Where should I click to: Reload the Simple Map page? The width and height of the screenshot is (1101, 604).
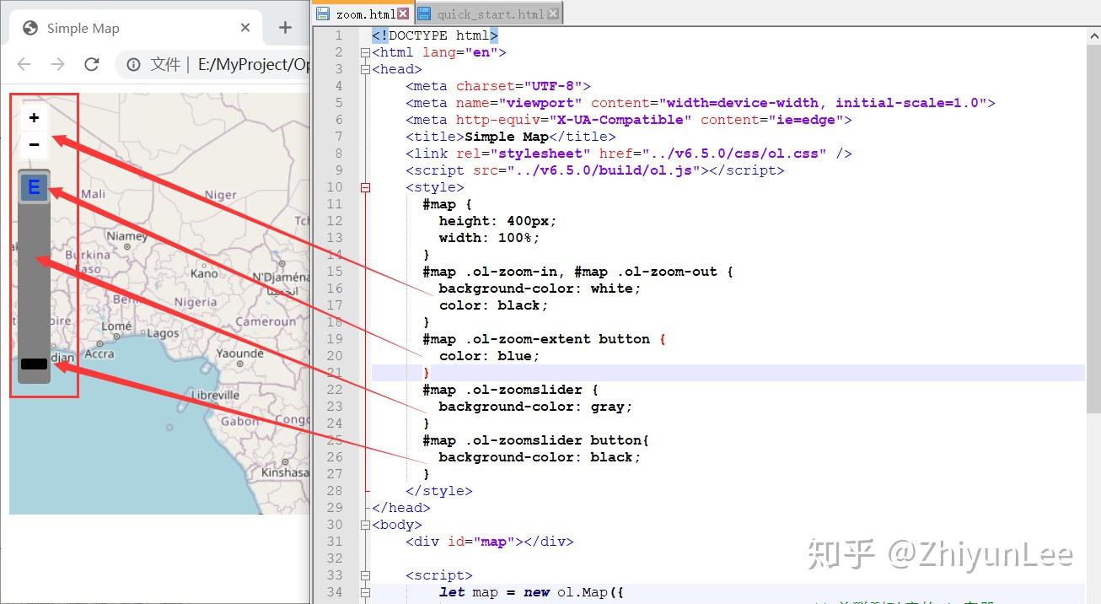[x=91, y=64]
